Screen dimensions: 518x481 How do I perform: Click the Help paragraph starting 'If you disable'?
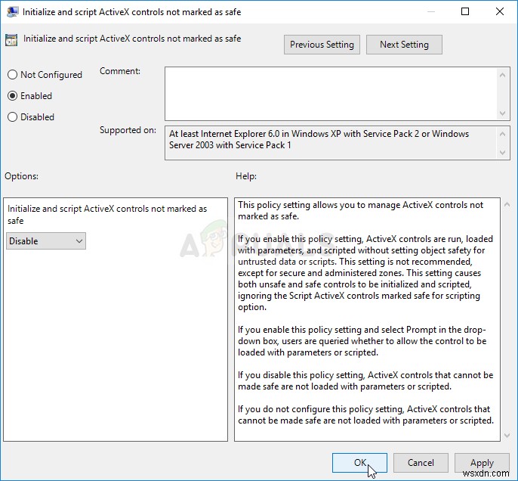click(365, 380)
